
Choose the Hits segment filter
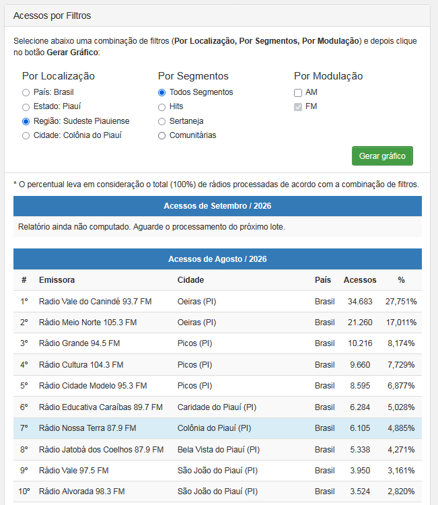[162, 107]
